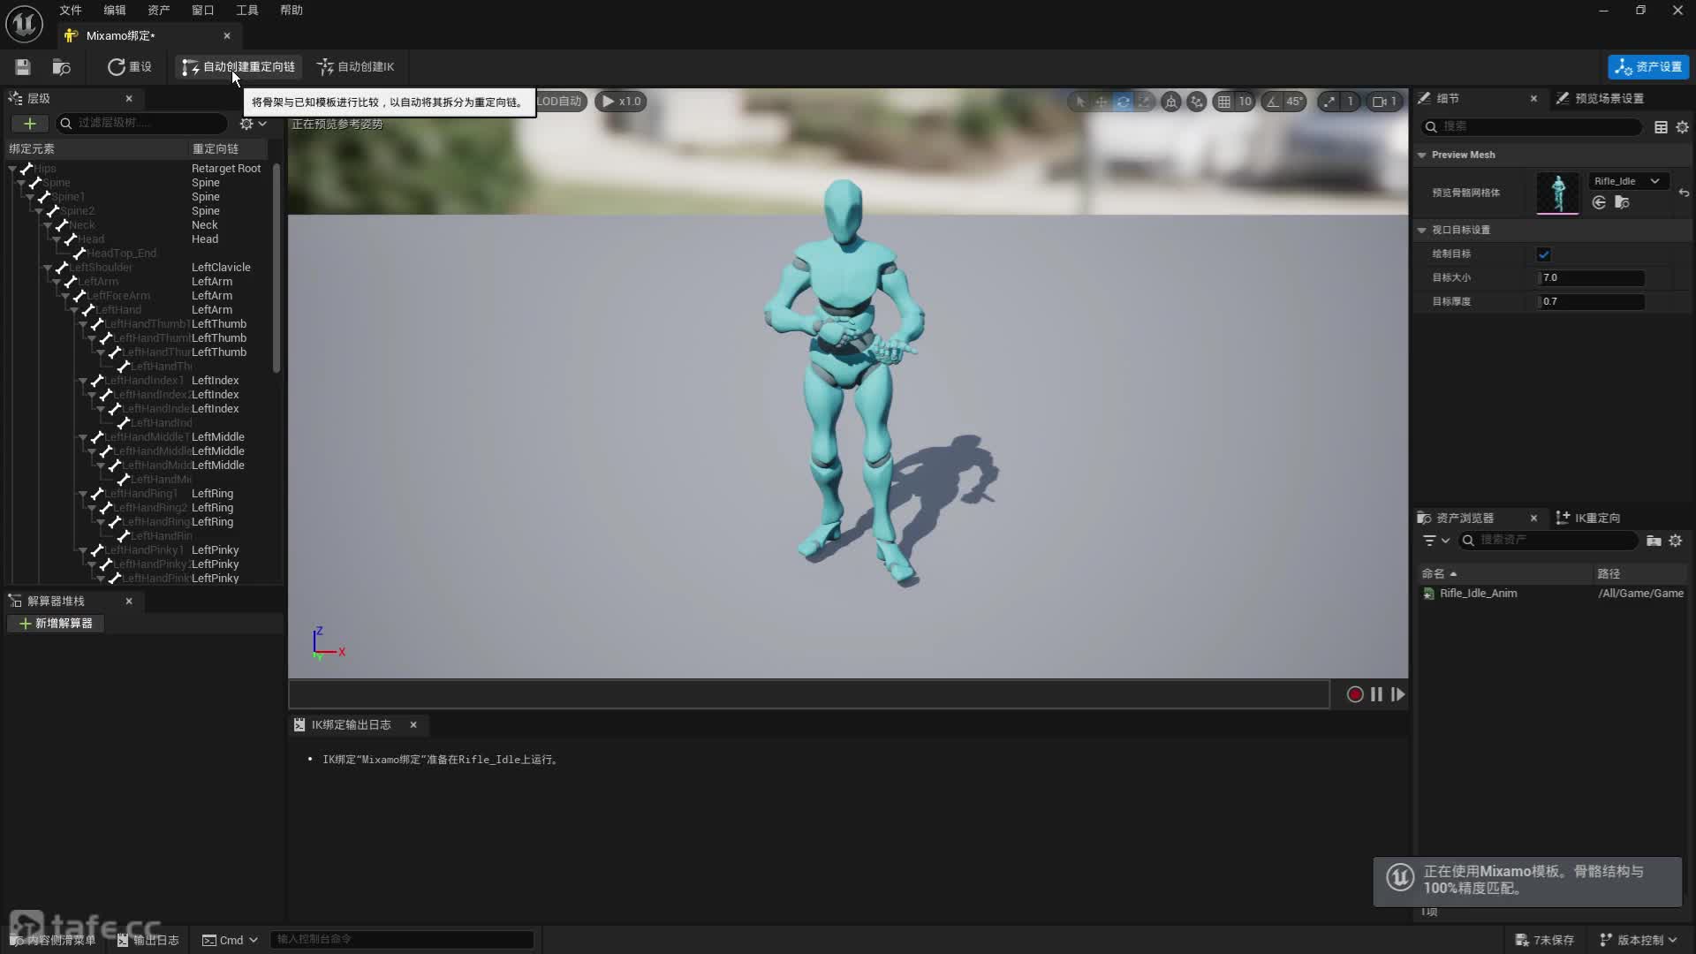Click add new hierarchy element plus icon
Image resolution: width=1696 pixels, height=954 pixels.
tap(29, 124)
